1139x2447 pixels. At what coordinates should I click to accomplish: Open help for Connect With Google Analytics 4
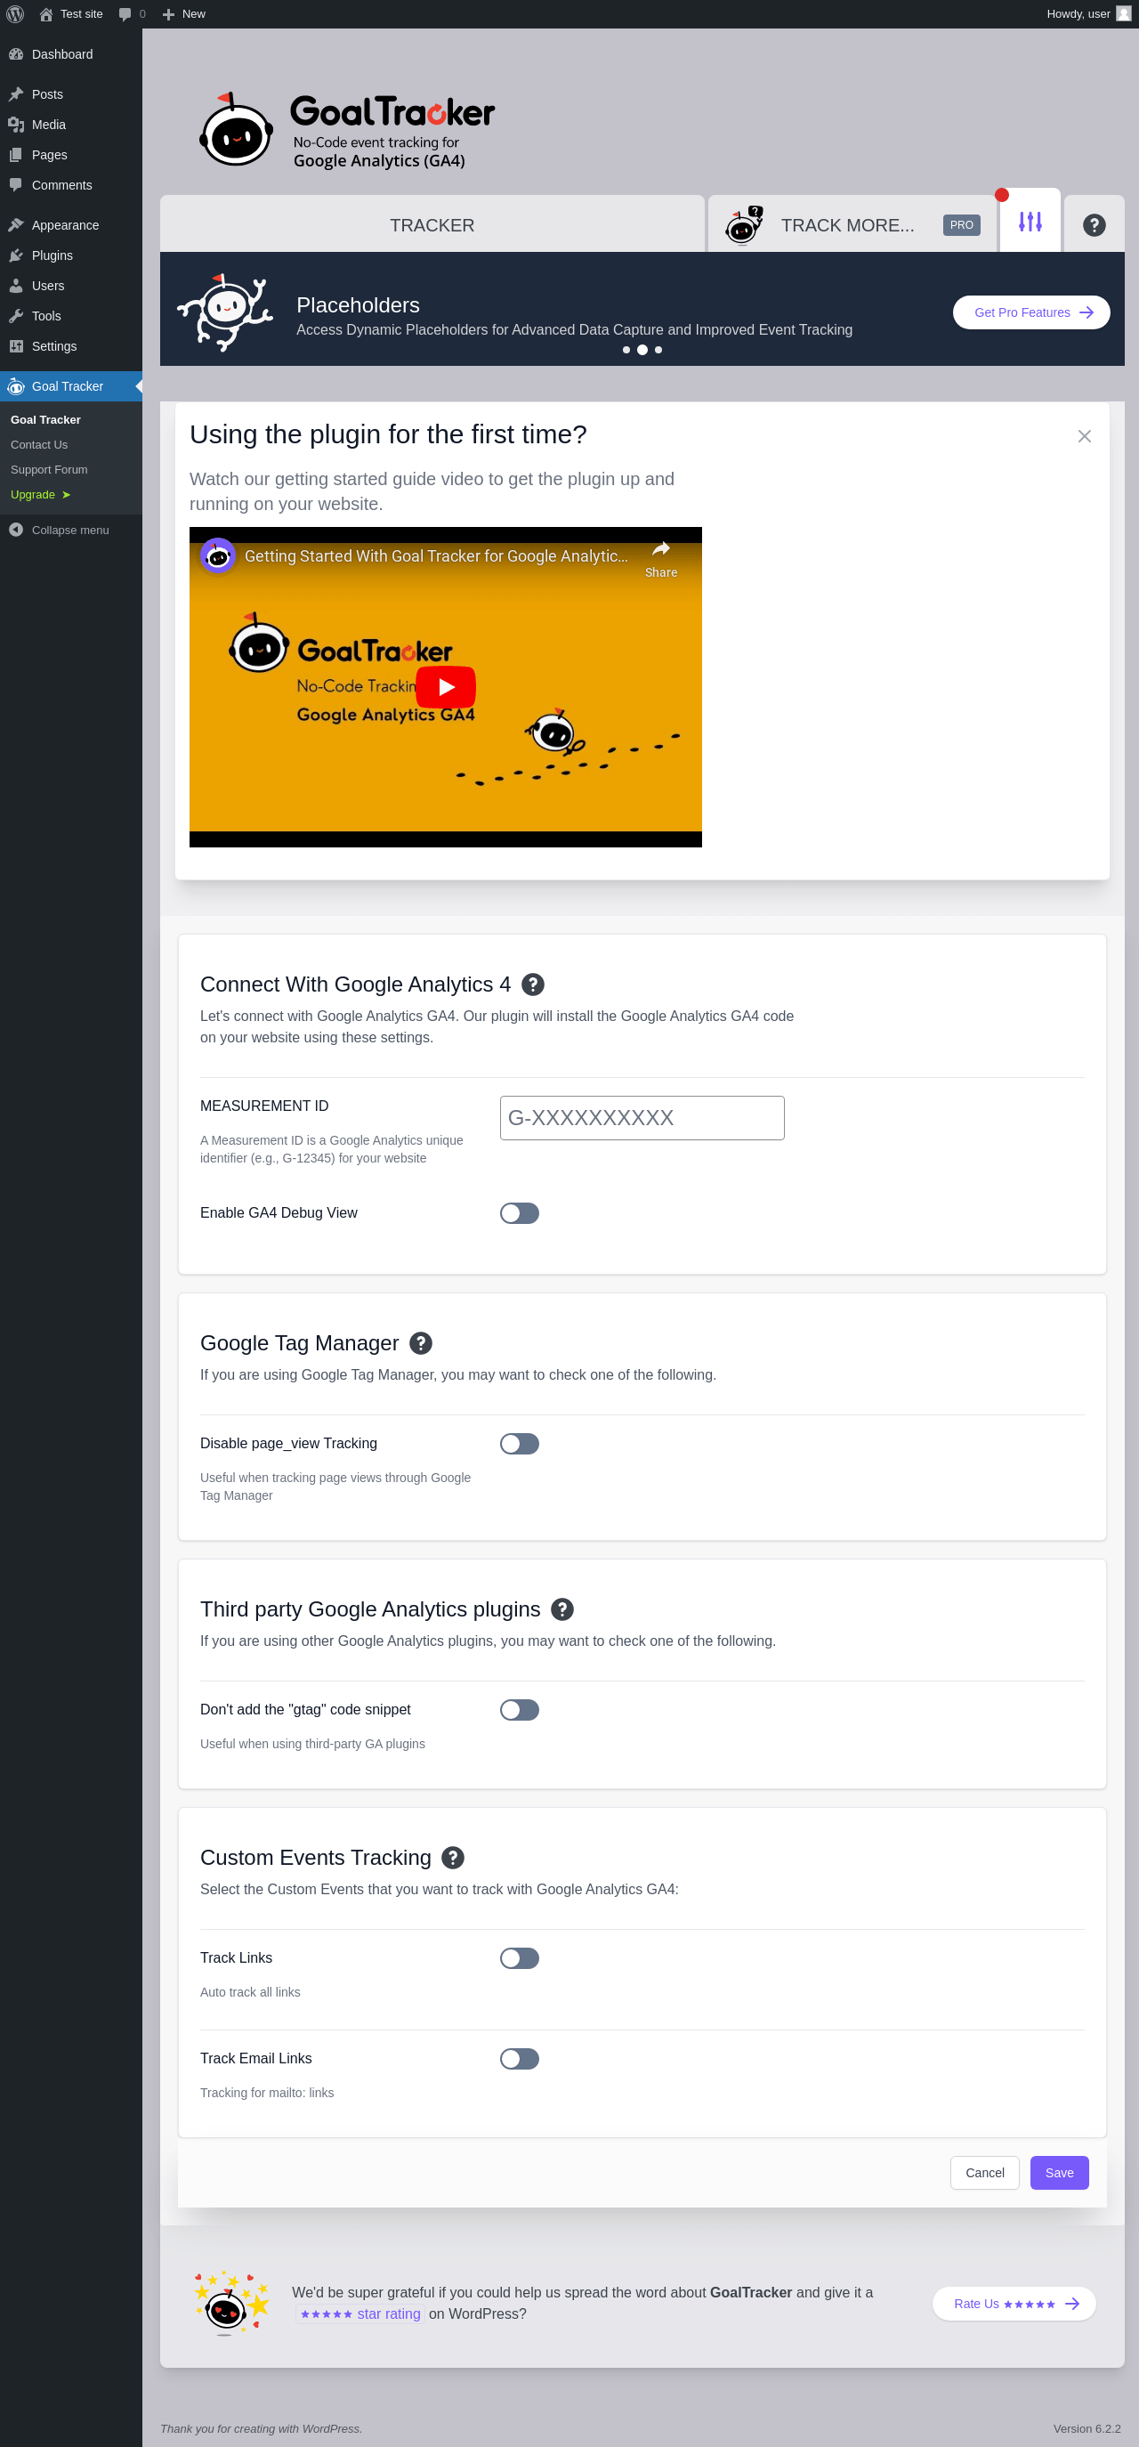click(x=533, y=984)
